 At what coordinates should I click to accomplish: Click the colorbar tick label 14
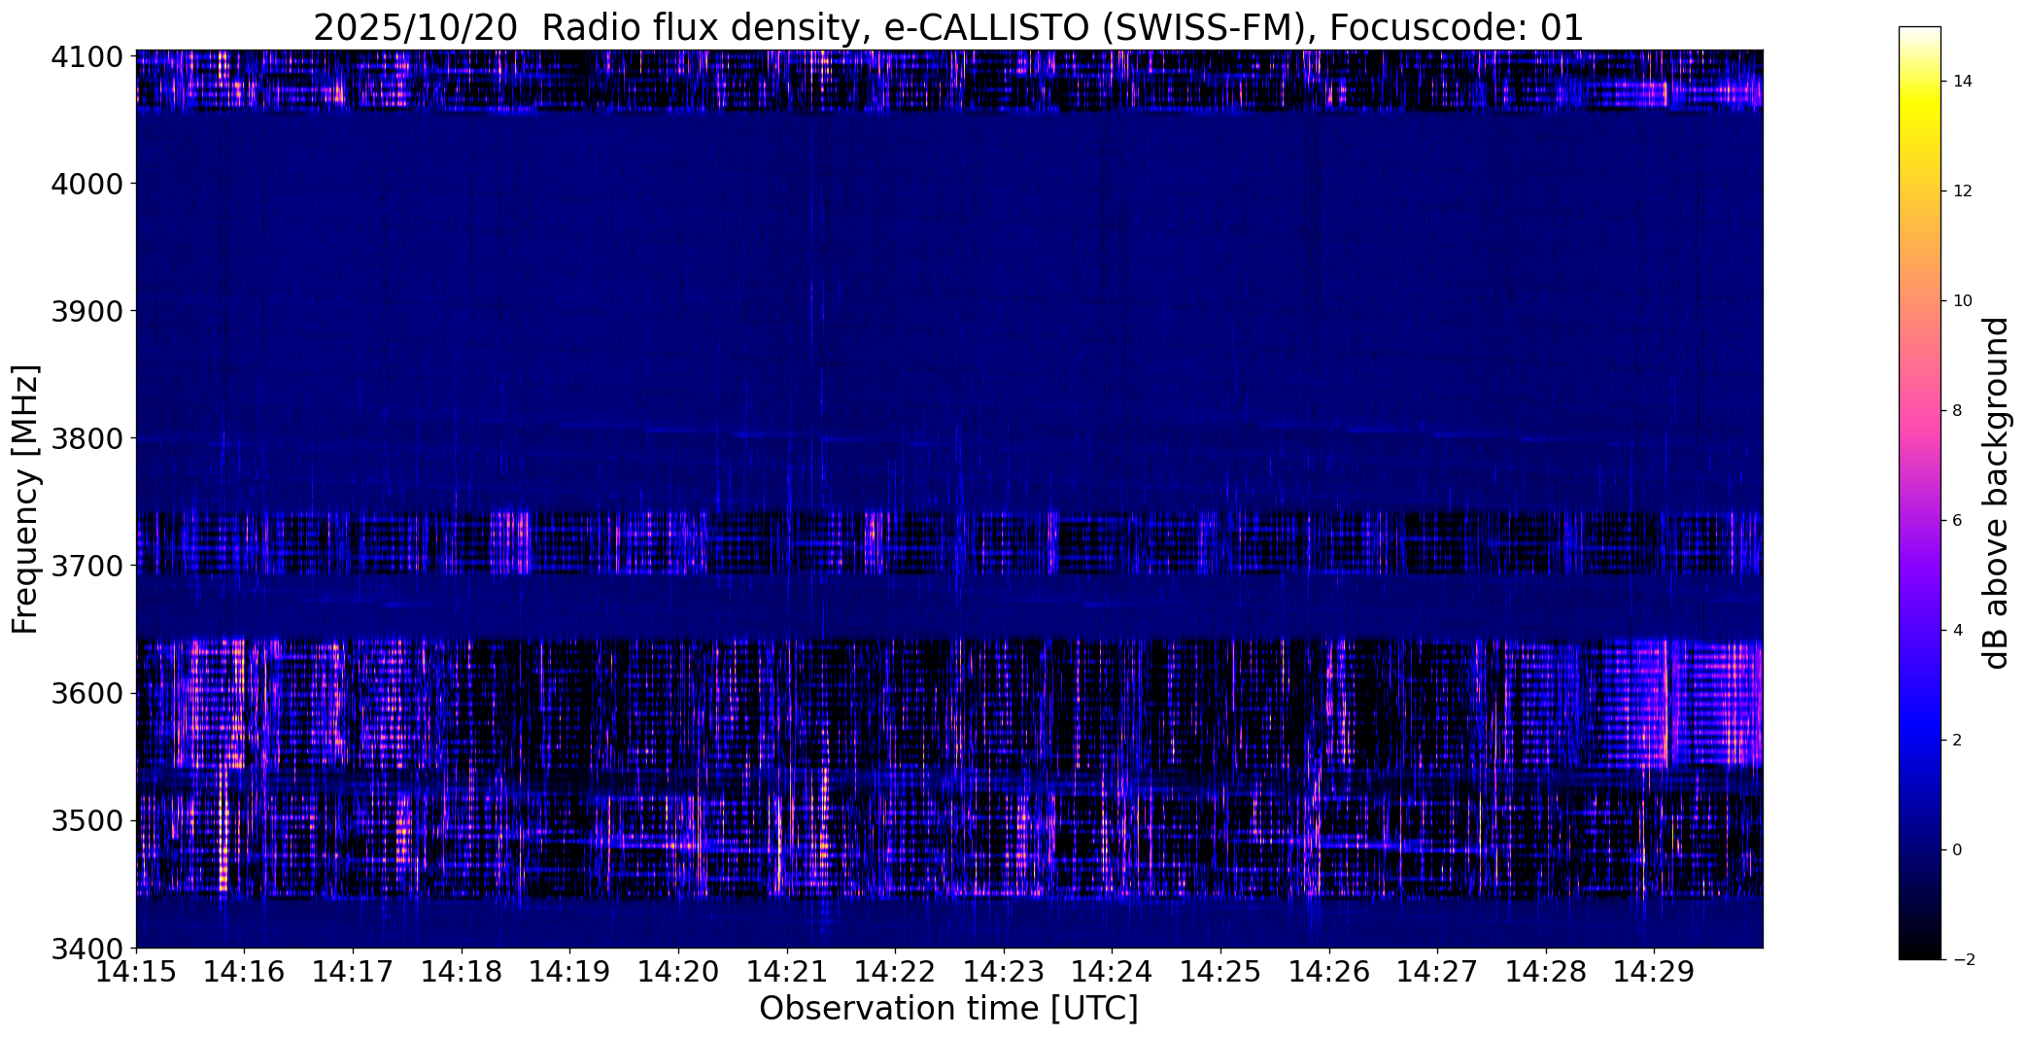click(x=1963, y=82)
